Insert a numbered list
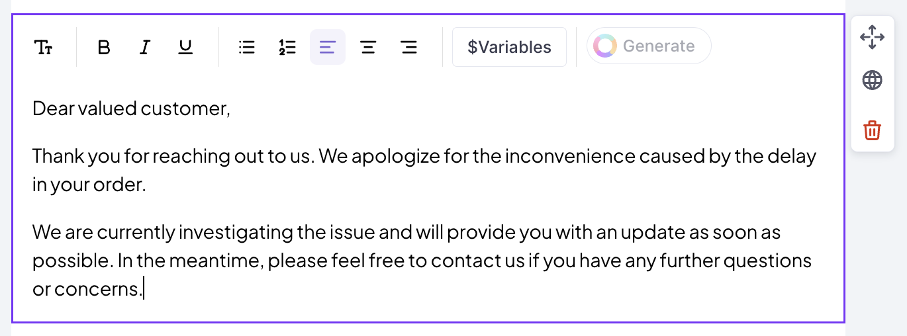This screenshot has width=907, height=336. [x=287, y=47]
